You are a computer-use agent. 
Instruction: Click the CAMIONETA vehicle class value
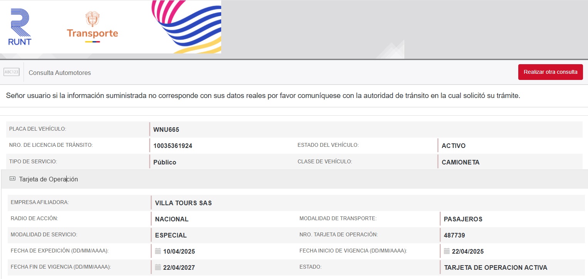click(x=460, y=162)
